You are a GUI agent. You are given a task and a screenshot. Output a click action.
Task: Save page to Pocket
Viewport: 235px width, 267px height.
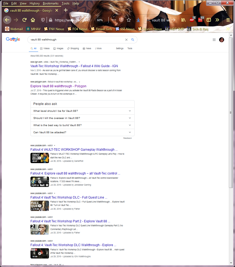tap(121, 20)
